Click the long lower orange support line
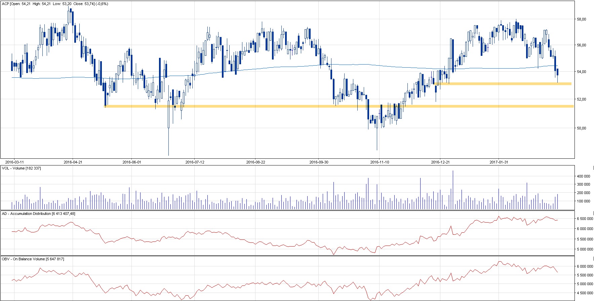This screenshot has width=594, height=301. click(x=303, y=106)
